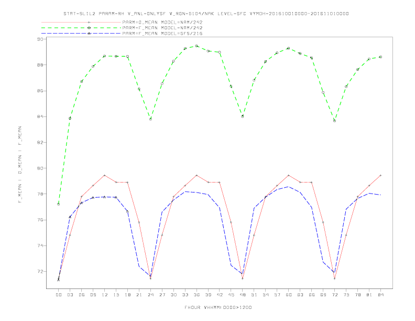Screen dimensions: 415x321
Task: Click x-axis forecast hour label 21
Action: pyautogui.click(x=139, y=295)
